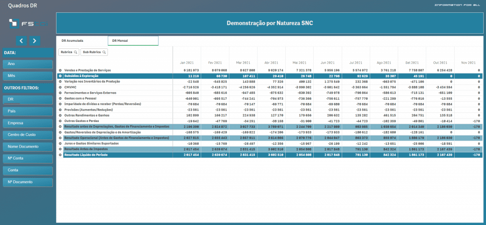486x225 pixels.
Task: Click the F5 logo in sidebar
Action: pos(28,24)
